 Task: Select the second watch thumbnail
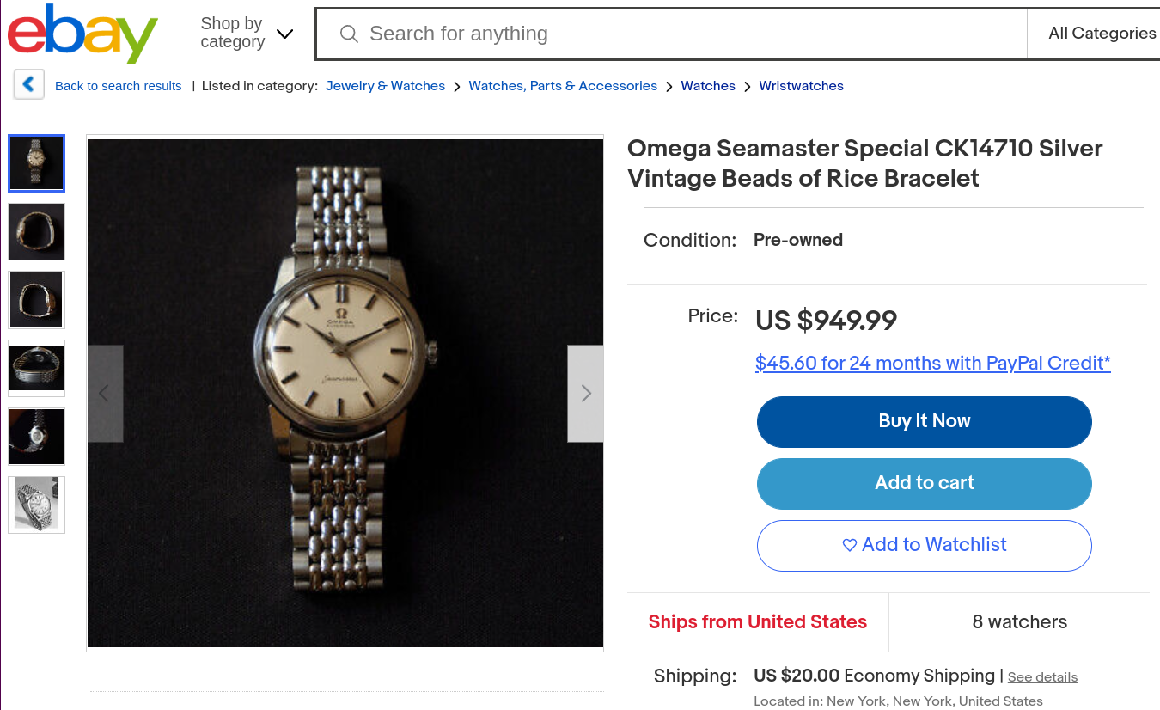point(36,231)
